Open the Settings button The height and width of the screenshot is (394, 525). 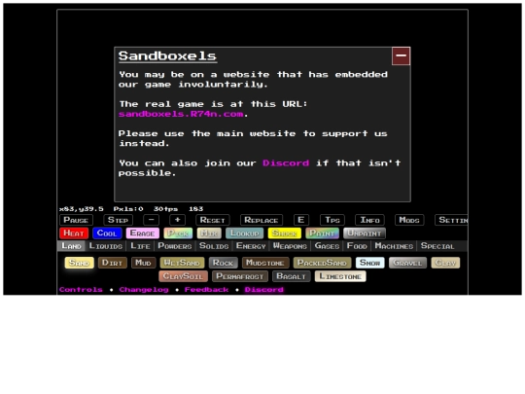[x=451, y=220]
